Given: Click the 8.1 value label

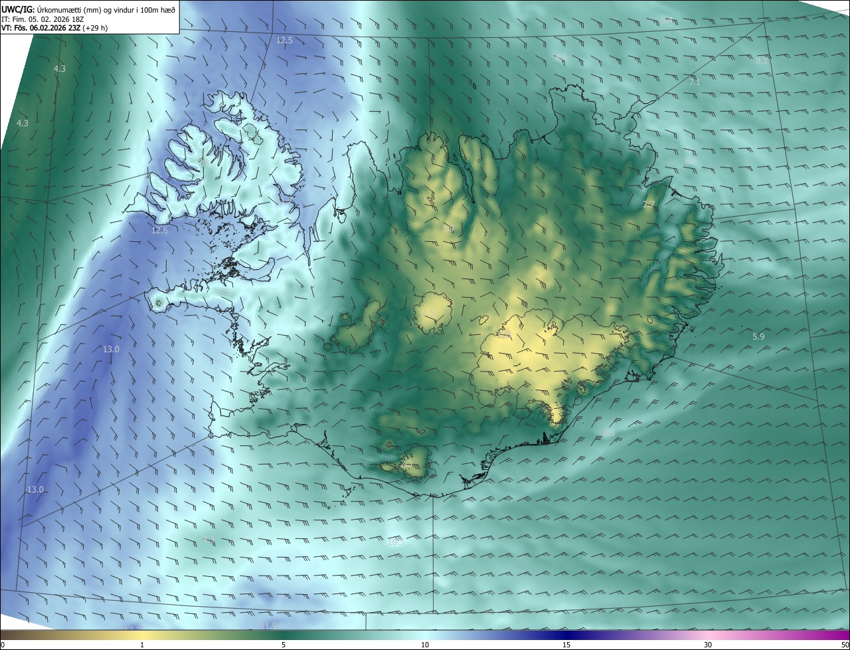Looking at the screenshot, I should point(762,60).
